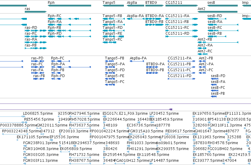Select transcript Ant2-RC
Viewport: 251px width, 165px height.
pyautogui.click(x=203, y=54)
